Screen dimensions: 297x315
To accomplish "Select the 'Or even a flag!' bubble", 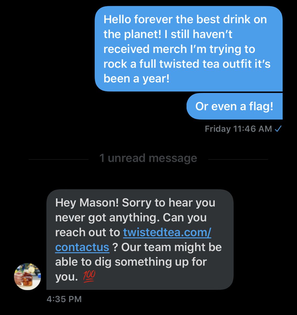I will [234, 106].
